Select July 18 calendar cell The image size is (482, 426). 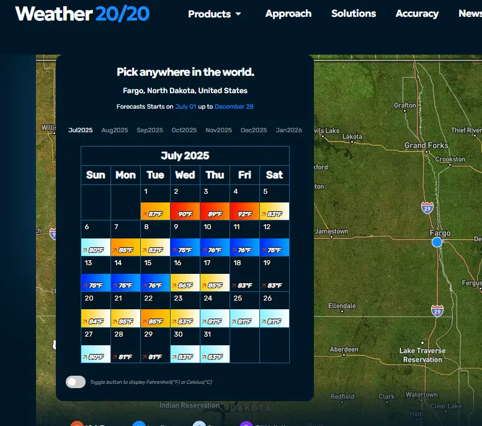click(x=244, y=274)
